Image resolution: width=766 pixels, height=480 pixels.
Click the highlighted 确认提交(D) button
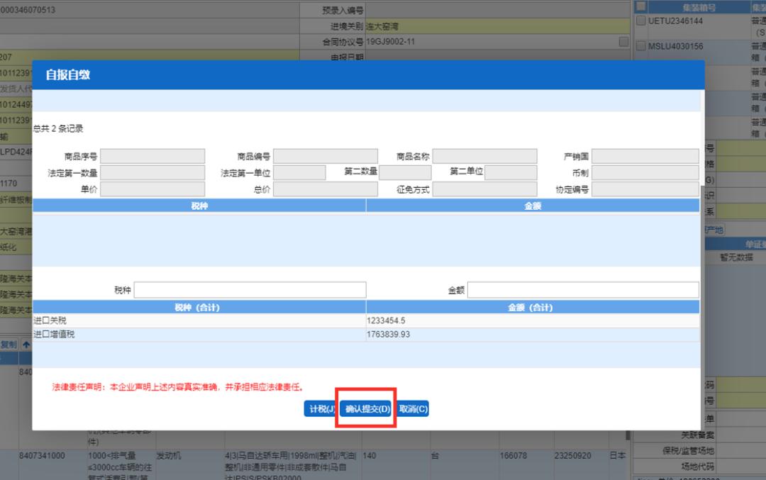365,408
